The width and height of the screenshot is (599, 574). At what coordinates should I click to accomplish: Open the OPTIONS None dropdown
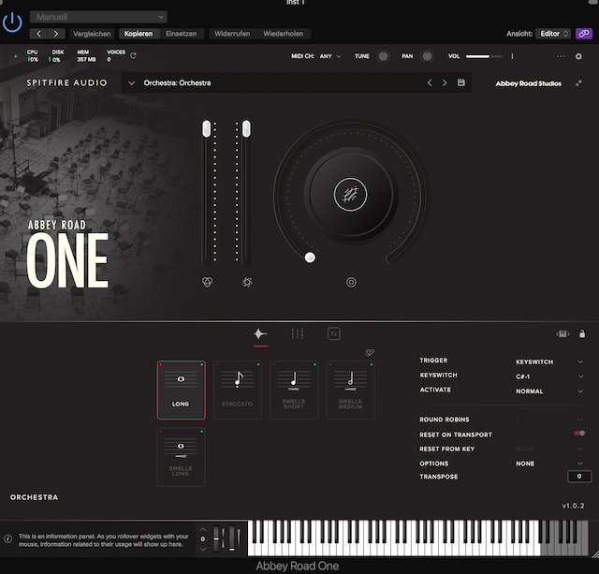(x=549, y=464)
